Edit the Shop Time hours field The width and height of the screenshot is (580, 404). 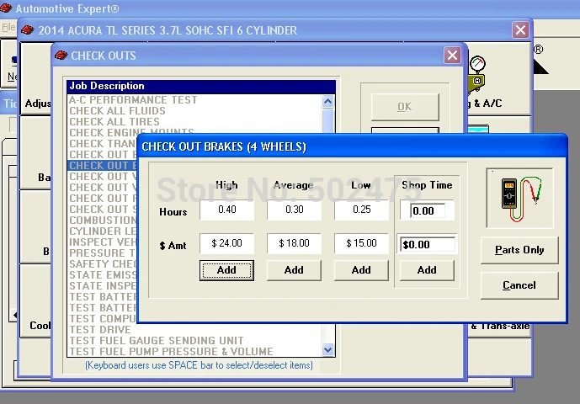(x=428, y=211)
